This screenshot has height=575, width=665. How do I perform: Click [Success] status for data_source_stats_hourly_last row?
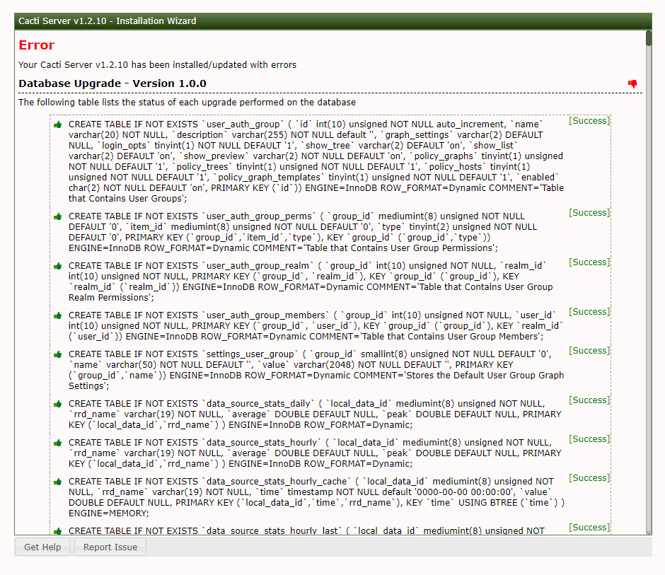tap(589, 528)
